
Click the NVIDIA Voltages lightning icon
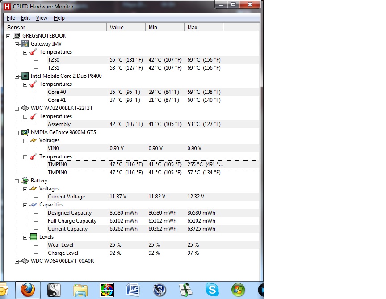coord(34,140)
